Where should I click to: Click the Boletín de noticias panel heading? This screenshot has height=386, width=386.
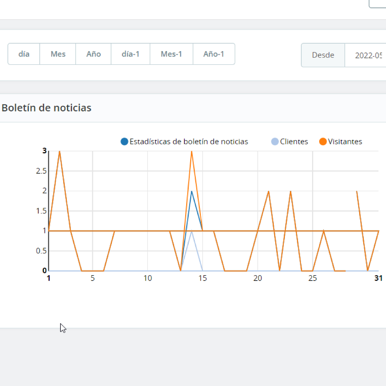46,108
